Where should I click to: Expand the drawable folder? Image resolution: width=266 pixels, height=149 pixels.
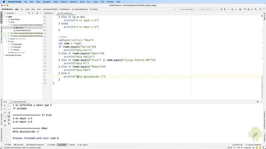[x=9, y=44]
